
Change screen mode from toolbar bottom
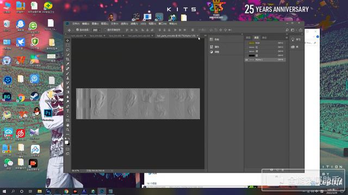[x=67, y=154]
